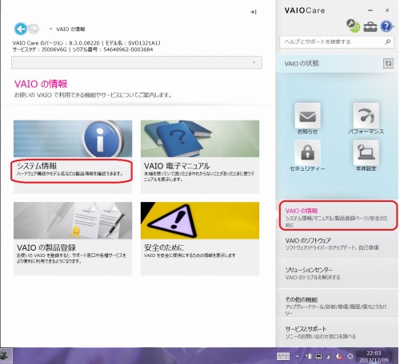The width and height of the screenshot is (400, 364).
Task: Select VAIO の情報 in the sidebar menu
Action: [x=338, y=216]
